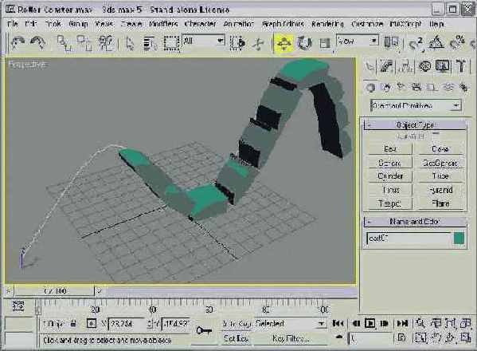477x351 pixels.
Task: Open the File menu
Action: [13, 24]
